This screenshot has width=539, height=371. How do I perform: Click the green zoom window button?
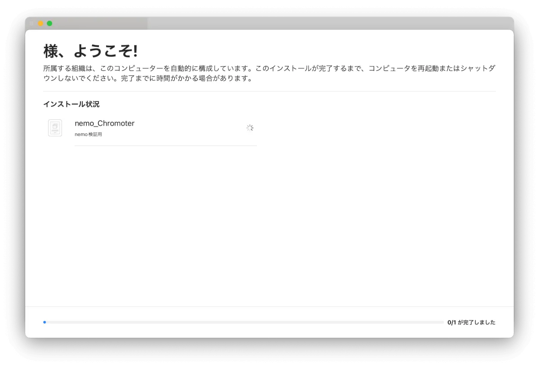click(x=49, y=23)
